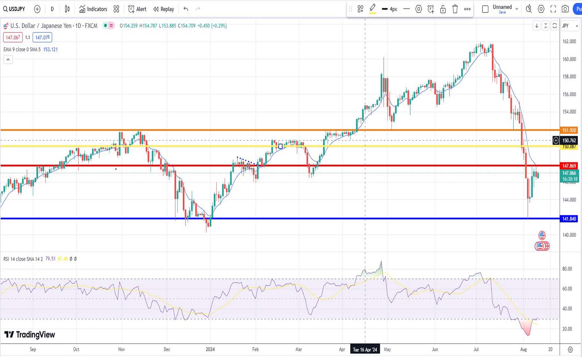Screen dimensions: 582x357
Task: Open the line color pencil swatch
Action: click(x=372, y=9)
